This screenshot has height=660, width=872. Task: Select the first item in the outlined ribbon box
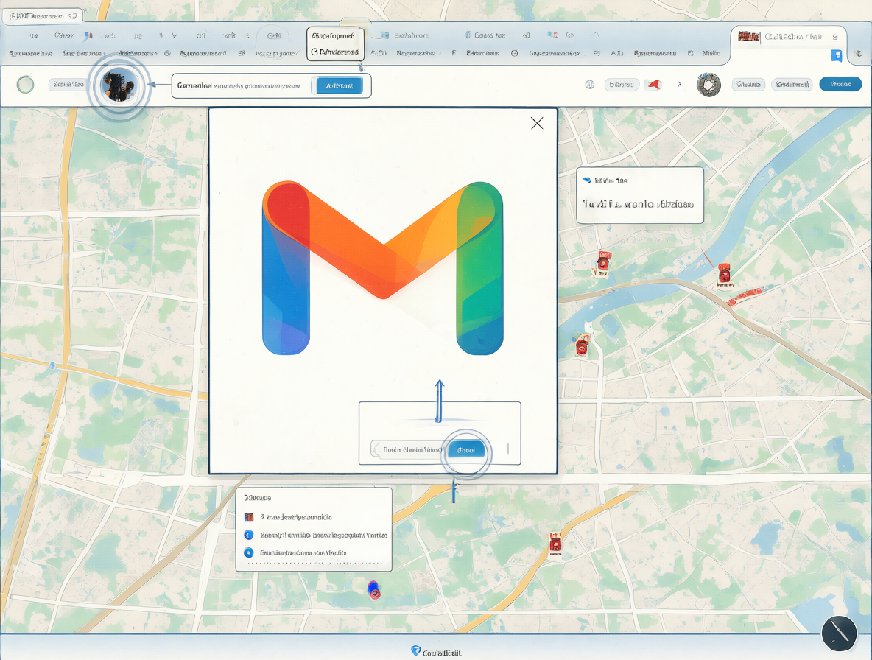(x=333, y=35)
